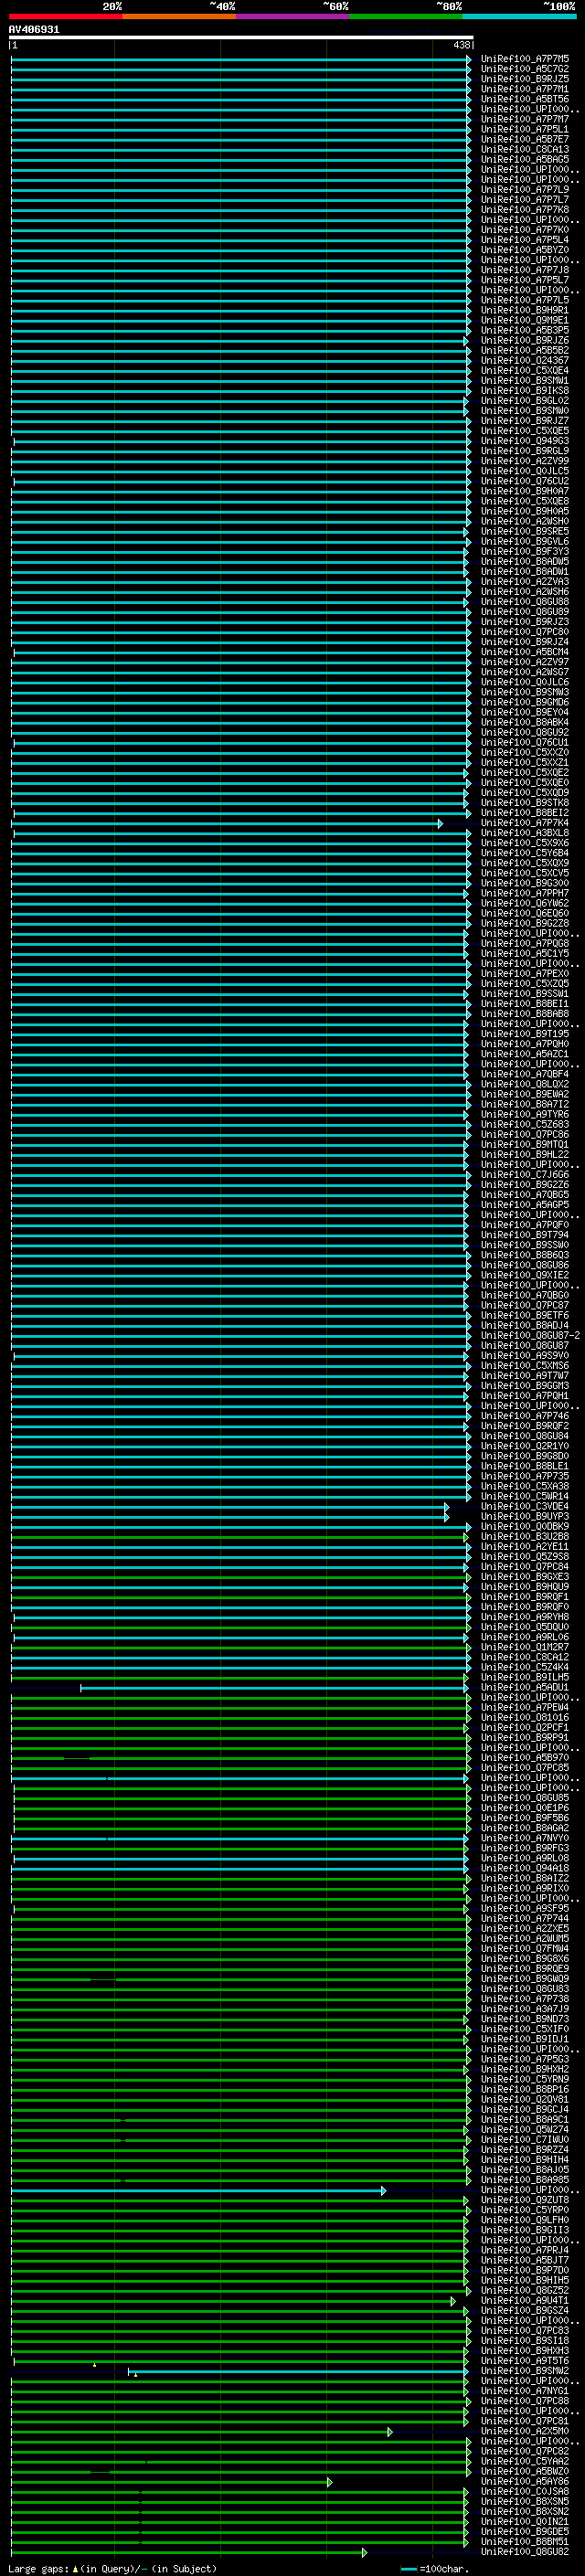585x2576 pixels.
Task: Open hit UniRef100_C5XA38
Action: (x=525, y=1486)
